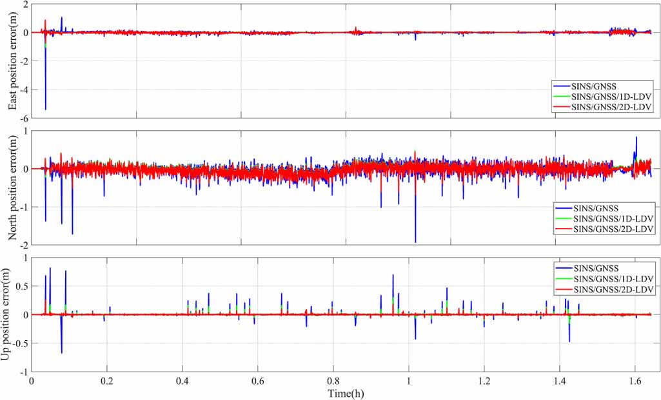This screenshot has height=400, width=661.
Task: Click the 0.2 tick label on the time axis
Action: tap(106, 381)
